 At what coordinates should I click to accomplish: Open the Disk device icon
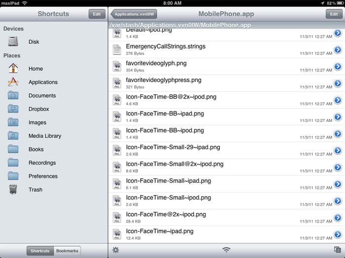click(13, 41)
